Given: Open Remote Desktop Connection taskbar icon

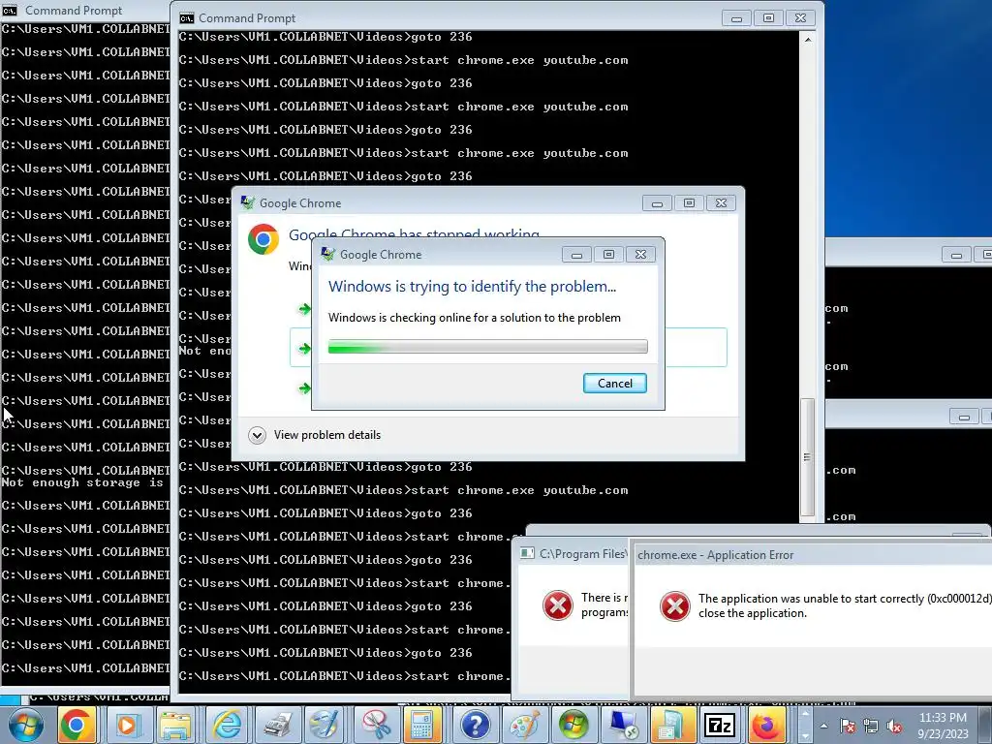Looking at the screenshot, I should click(623, 725).
